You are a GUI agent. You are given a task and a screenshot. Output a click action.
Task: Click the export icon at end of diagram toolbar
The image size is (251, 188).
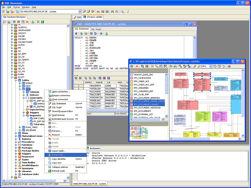tap(228, 66)
